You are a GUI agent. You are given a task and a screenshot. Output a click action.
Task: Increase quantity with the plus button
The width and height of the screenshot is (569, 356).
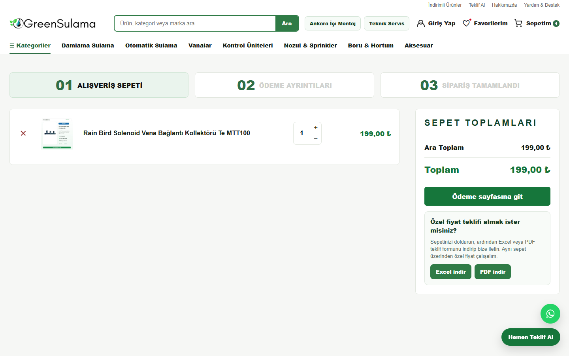coord(316,127)
